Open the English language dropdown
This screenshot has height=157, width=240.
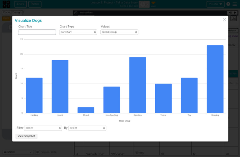[x=18, y=152]
